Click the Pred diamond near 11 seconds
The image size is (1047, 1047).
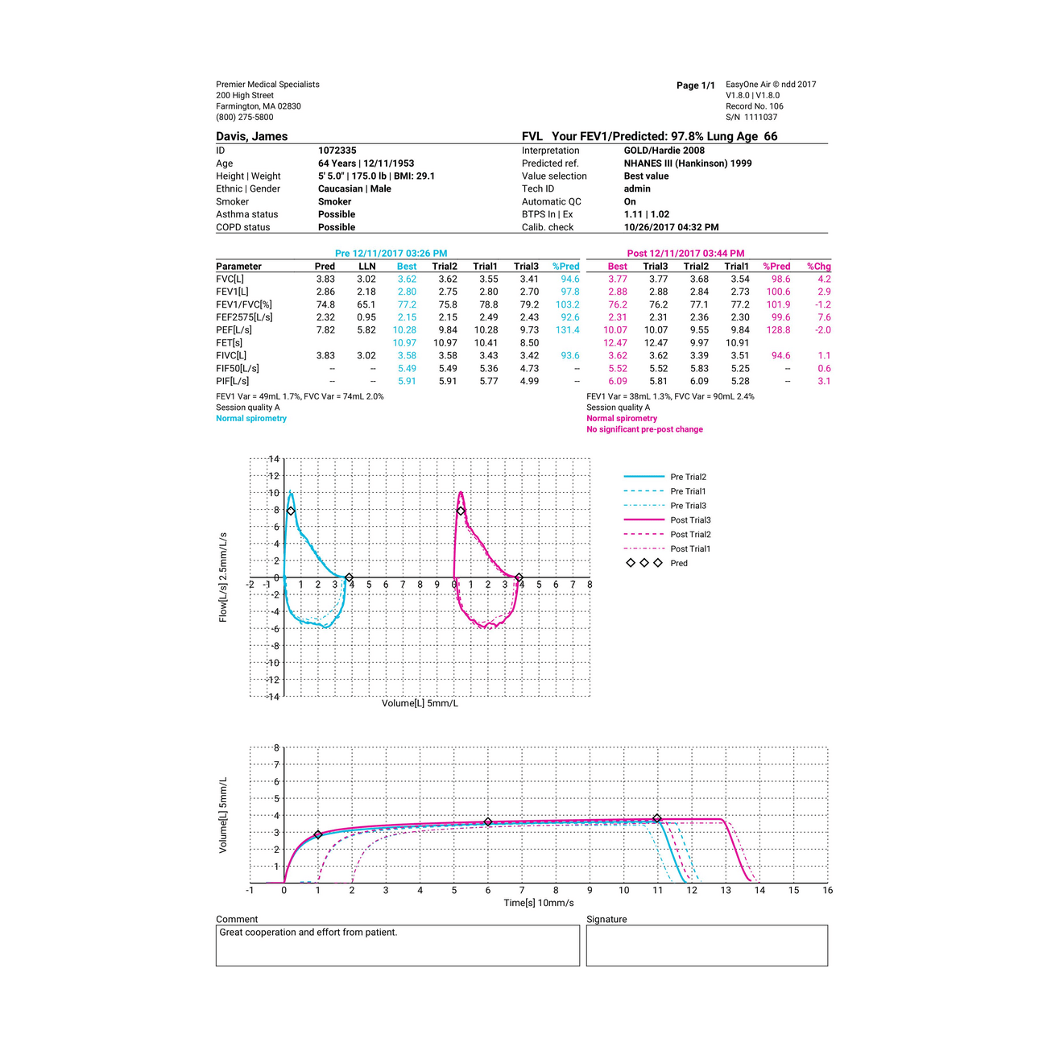[657, 818]
